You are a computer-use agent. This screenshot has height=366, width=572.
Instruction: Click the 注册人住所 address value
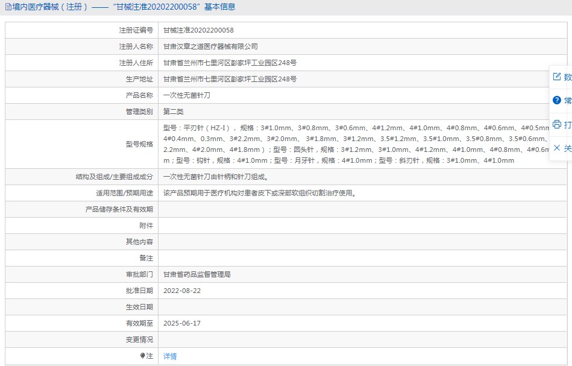[x=230, y=63]
